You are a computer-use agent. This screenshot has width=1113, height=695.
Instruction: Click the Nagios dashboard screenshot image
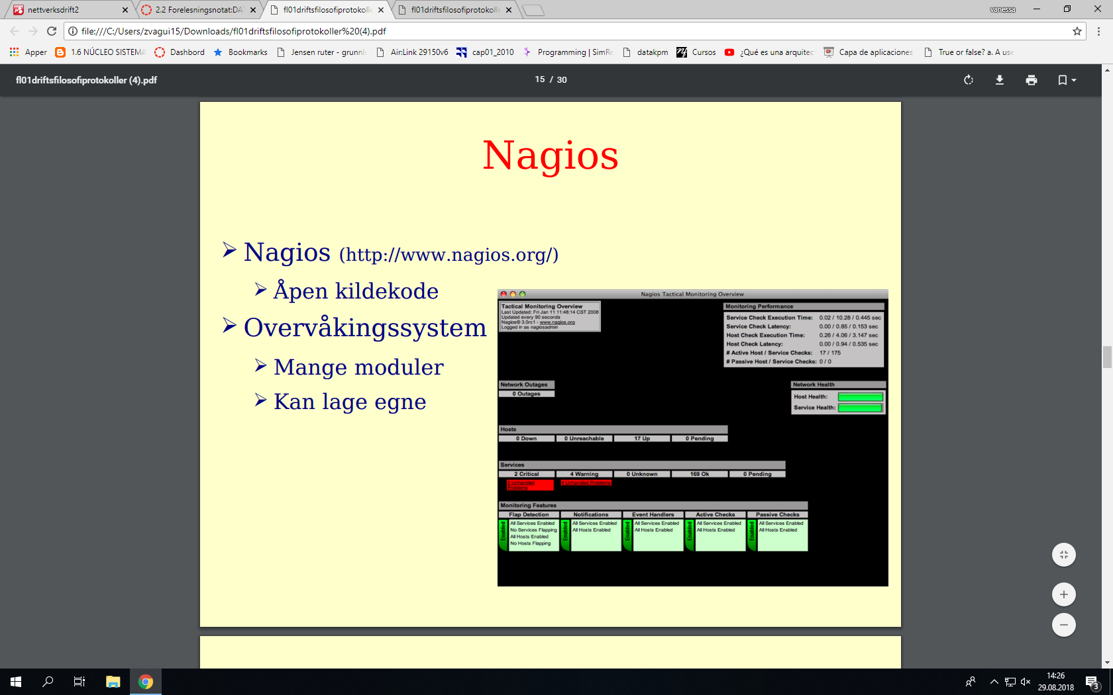[x=692, y=438]
